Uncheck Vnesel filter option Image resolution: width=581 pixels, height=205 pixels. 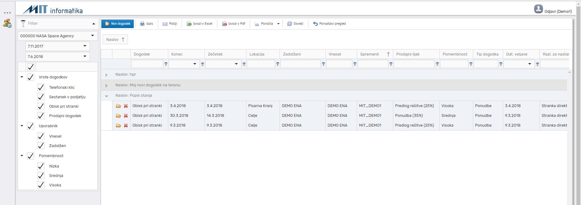[41, 136]
